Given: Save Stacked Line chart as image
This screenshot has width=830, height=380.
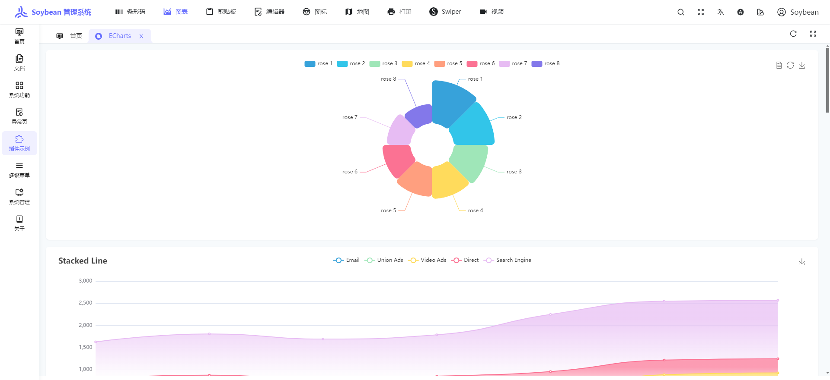Looking at the screenshot, I should pyautogui.click(x=802, y=262).
